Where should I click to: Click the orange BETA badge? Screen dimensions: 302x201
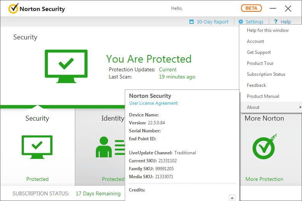point(251,8)
